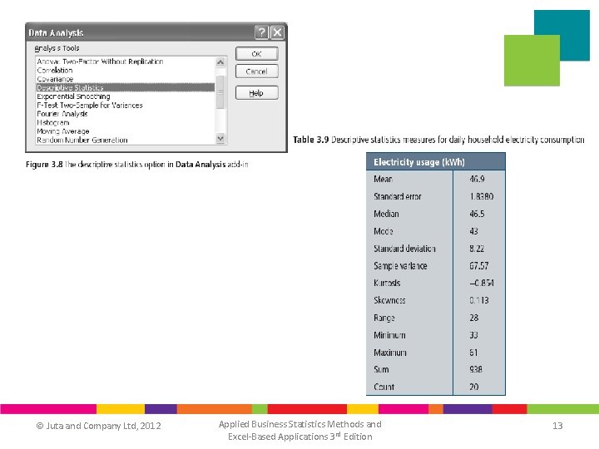
Task: Click the Electricity usage (kWh) table header
Action: [435, 162]
